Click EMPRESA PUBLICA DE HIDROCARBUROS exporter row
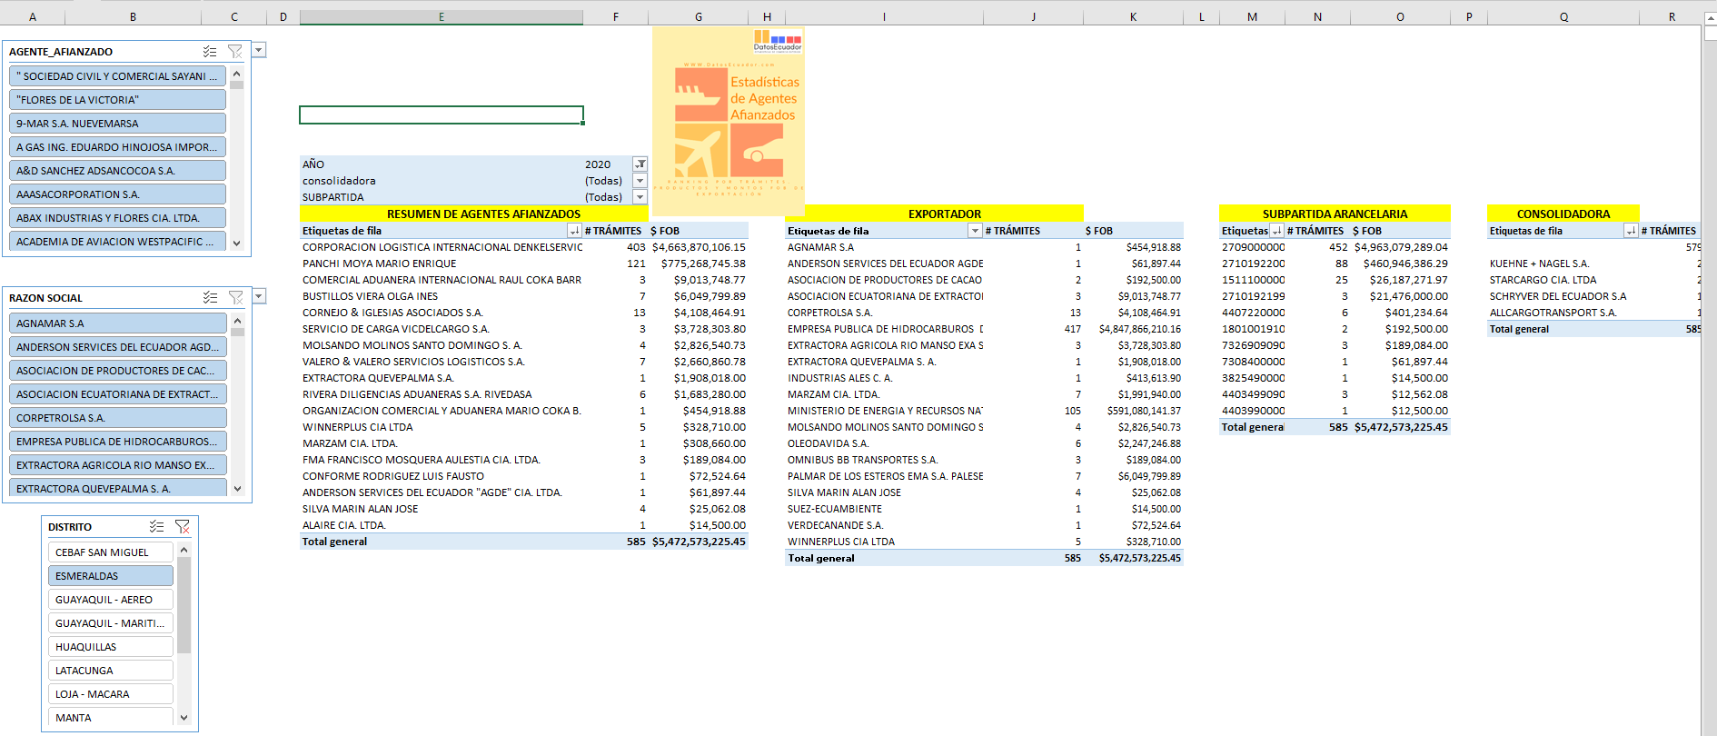This screenshot has height=736, width=1717. [x=885, y=329]
